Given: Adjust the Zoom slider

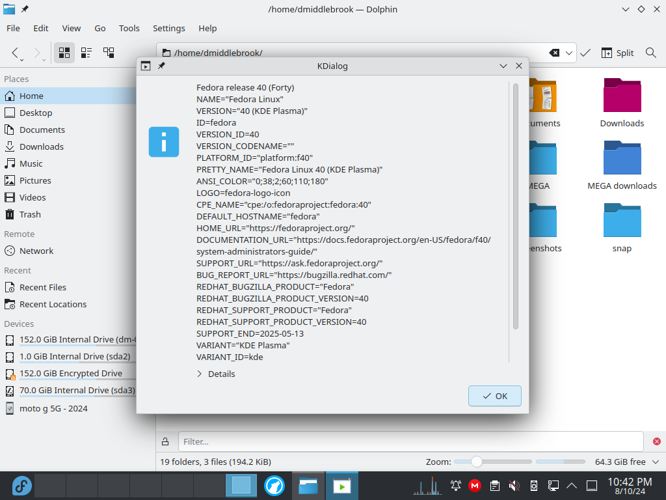Looking at the screenshot, I should pyautogui.click(x=493, y=462).
